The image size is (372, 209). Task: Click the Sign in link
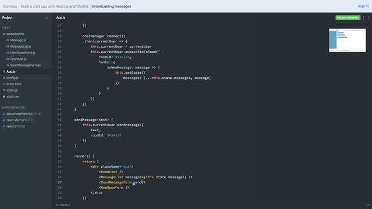(363, 6)
